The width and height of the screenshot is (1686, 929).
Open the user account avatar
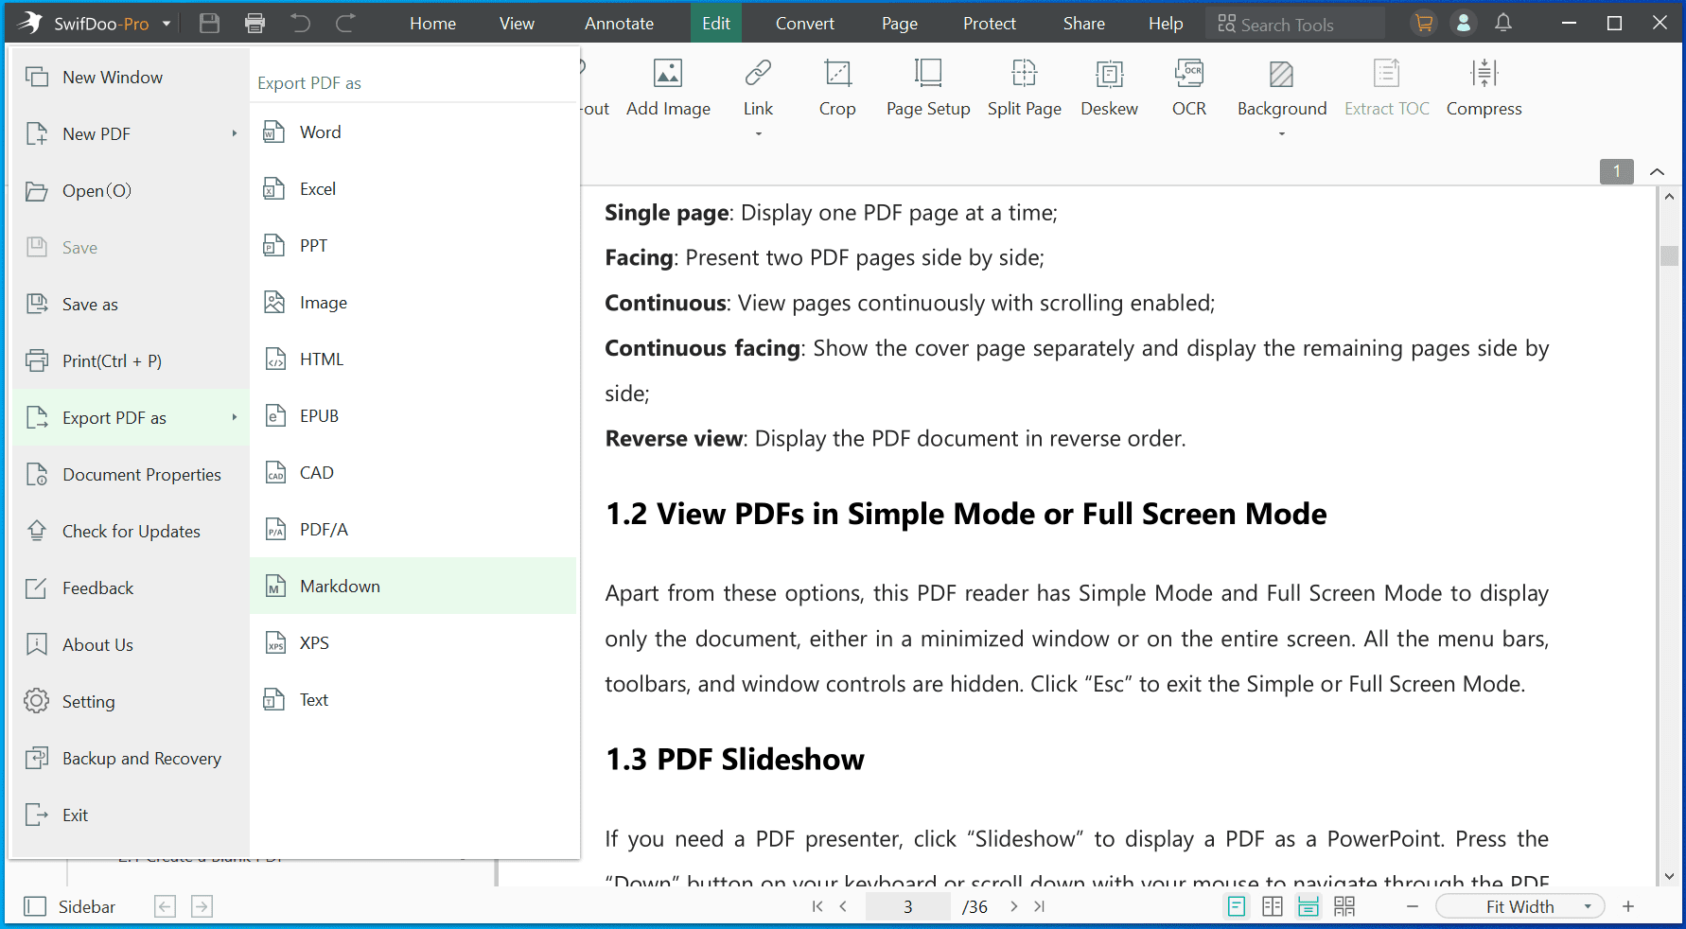(x=1464, y=24)
